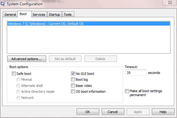The width and height of the screenshot is (177, 118).
Task: Confirm changes with the OK button
Action: (88, 112)
